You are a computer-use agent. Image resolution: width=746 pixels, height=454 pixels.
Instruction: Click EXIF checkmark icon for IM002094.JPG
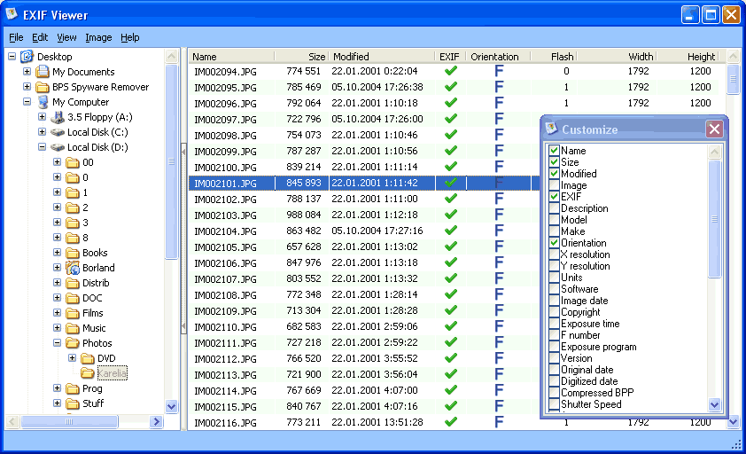451,71
